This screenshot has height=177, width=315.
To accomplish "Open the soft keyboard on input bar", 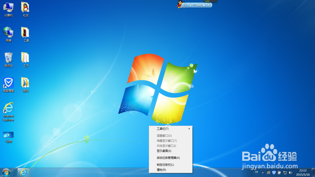I will (x=199, y=5).
